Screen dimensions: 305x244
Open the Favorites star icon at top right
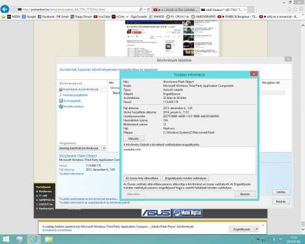pos(295,9)
